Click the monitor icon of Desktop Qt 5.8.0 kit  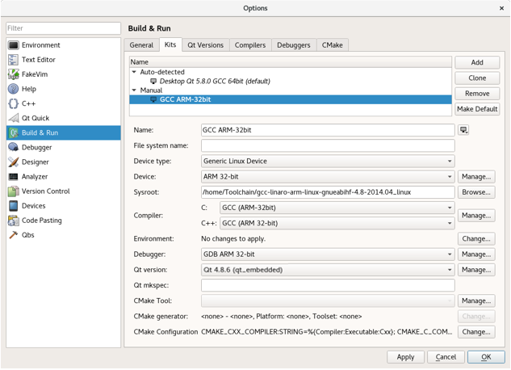[153, 81]
